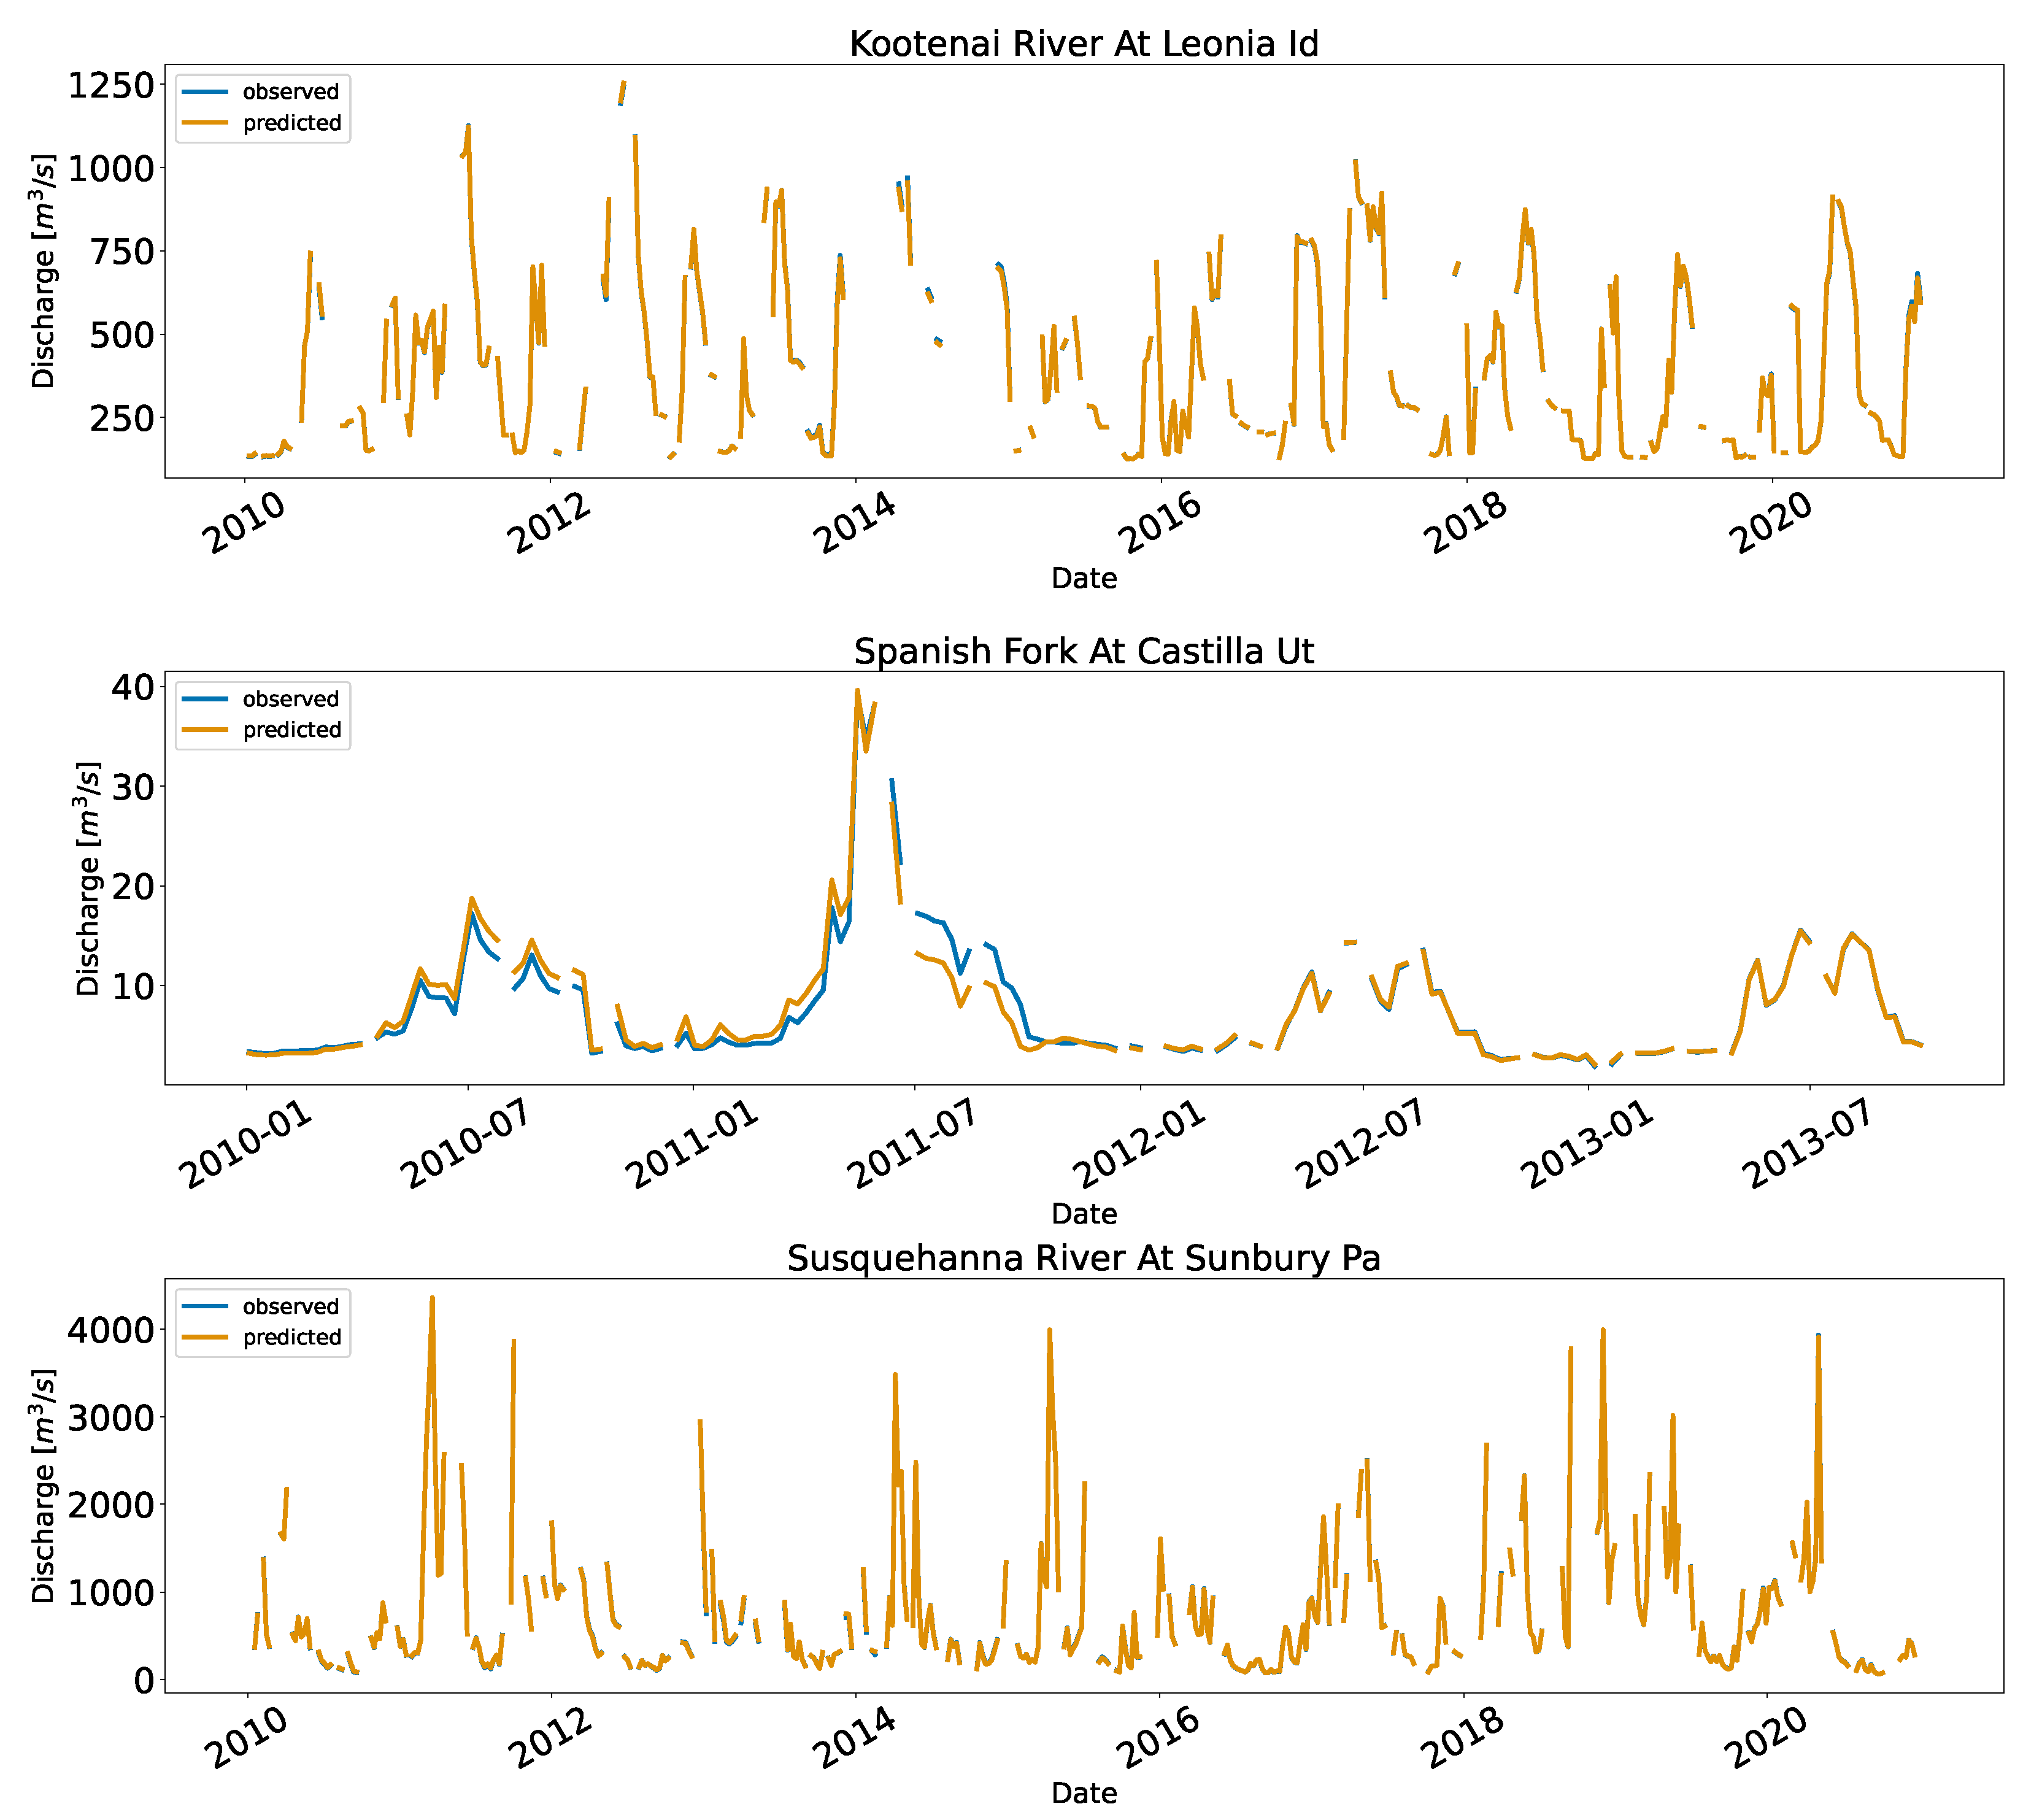2042x1820 pixels.
Task: Click the Susquehanna River At Sunbury Pa title
Action: 1084,1258
